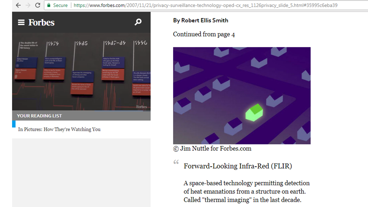Viewport: 368px width, 207px height.
Task: Click the Forbes logo
Action: [x=41, y=22]
